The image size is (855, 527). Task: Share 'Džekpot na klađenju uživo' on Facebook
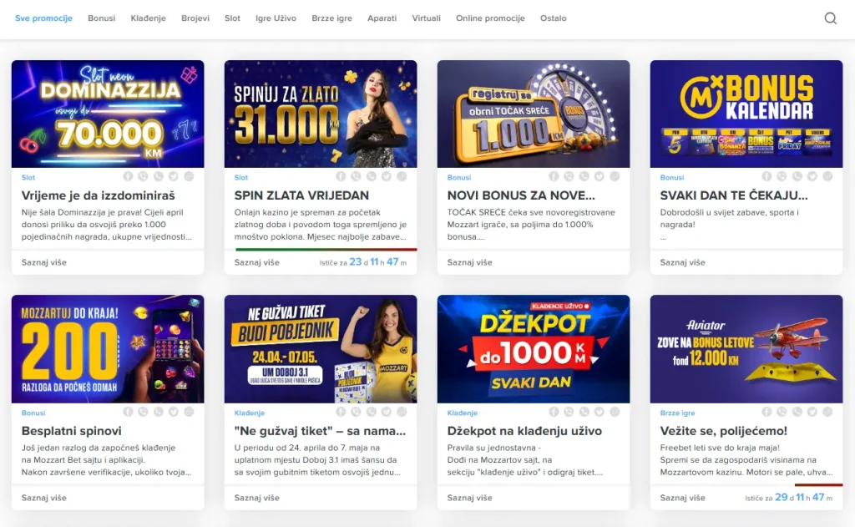tap(554, 412)
